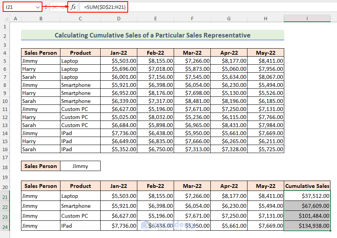Select row 18 header
This screenshot has height=238, width=337.
pyautogui.click(x=5, y=167)
